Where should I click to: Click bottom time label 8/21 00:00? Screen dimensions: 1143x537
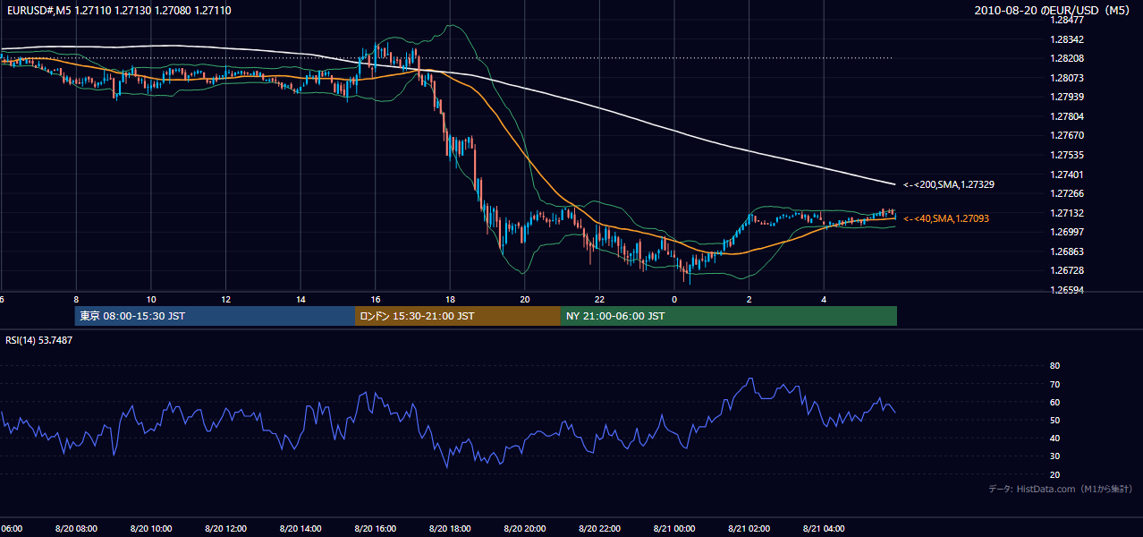click(x=674, y=529)
